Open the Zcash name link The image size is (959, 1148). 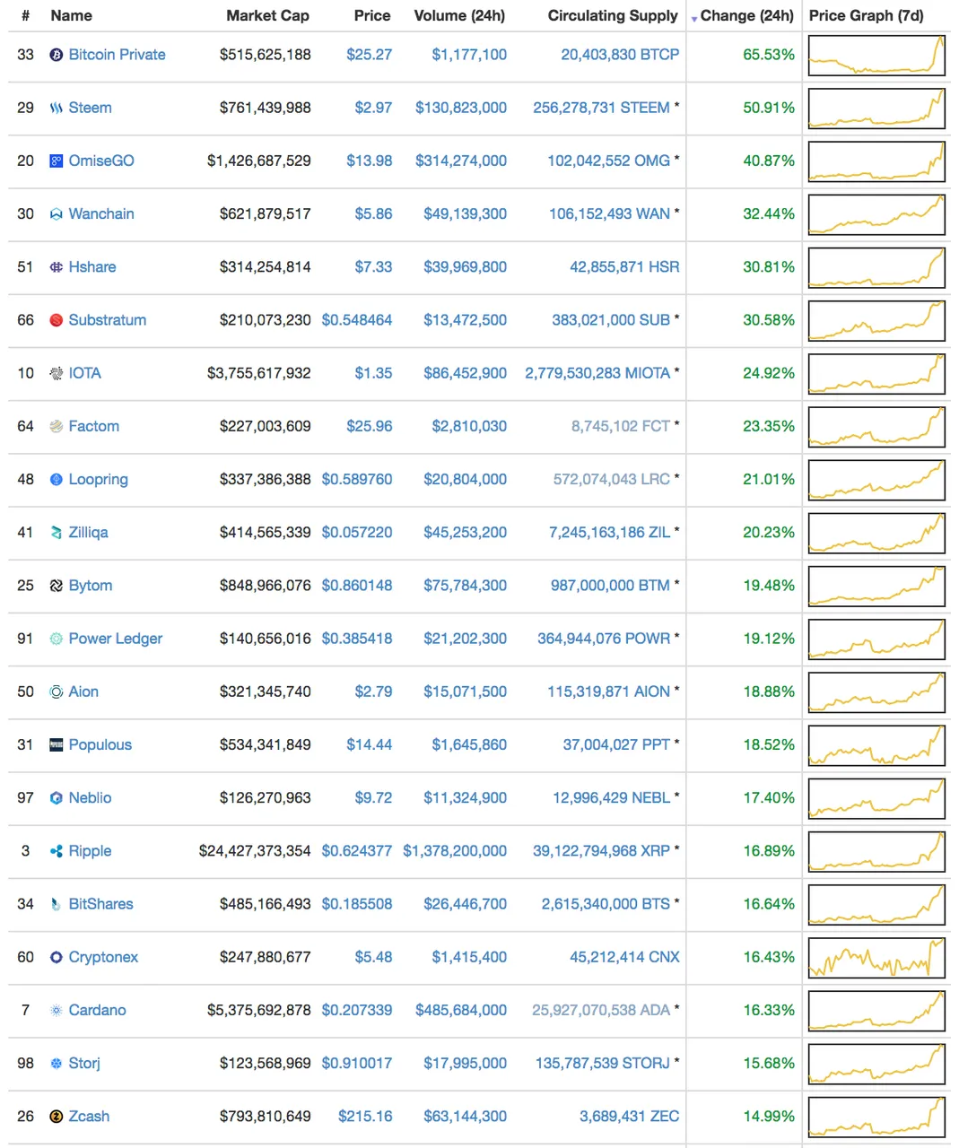coord(89,1117)
